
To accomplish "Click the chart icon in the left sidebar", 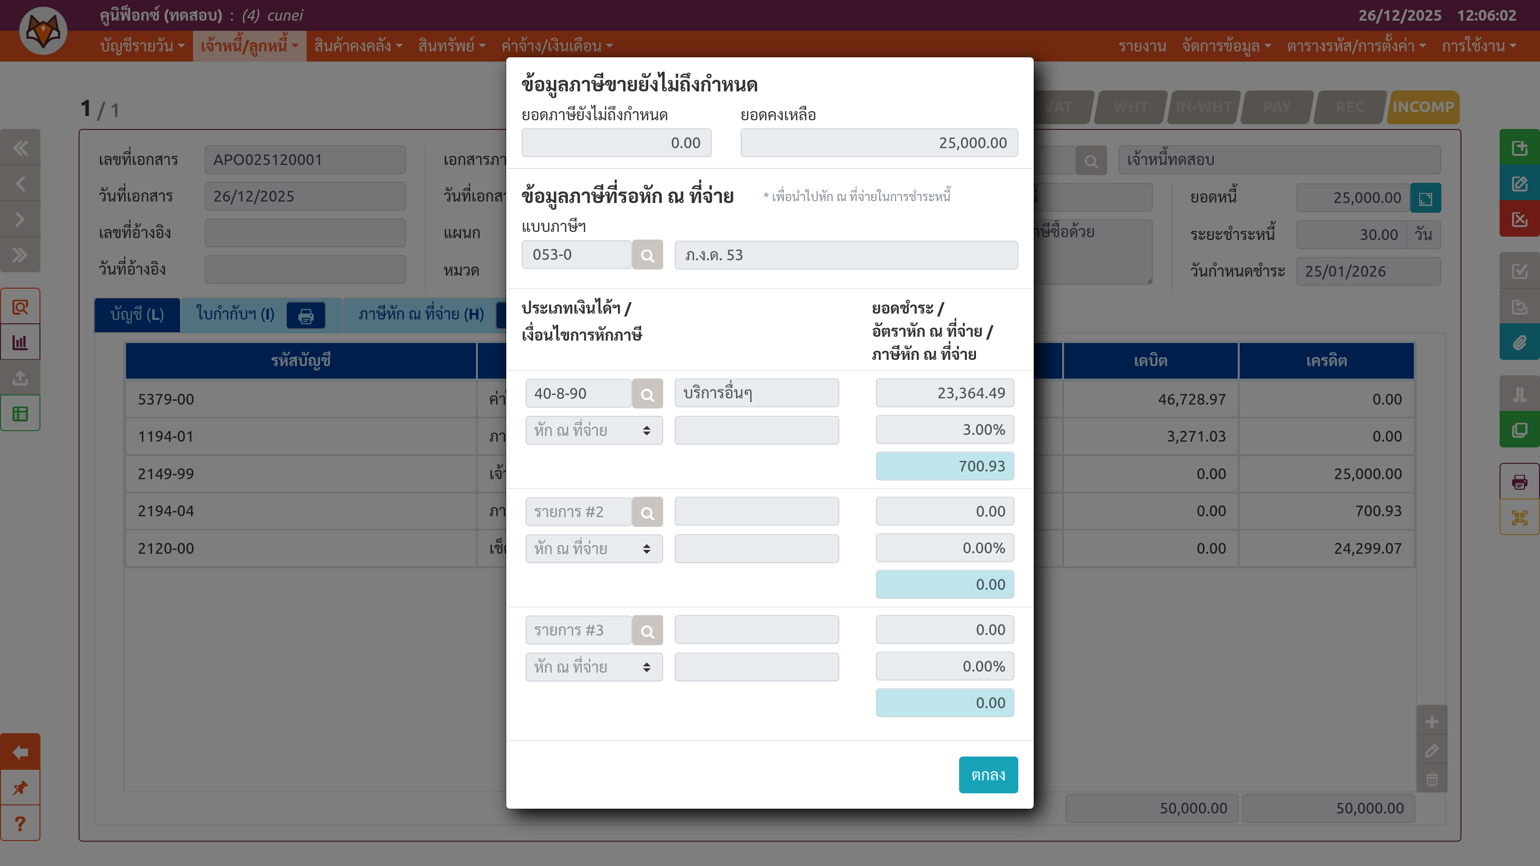I will point(20,343).
